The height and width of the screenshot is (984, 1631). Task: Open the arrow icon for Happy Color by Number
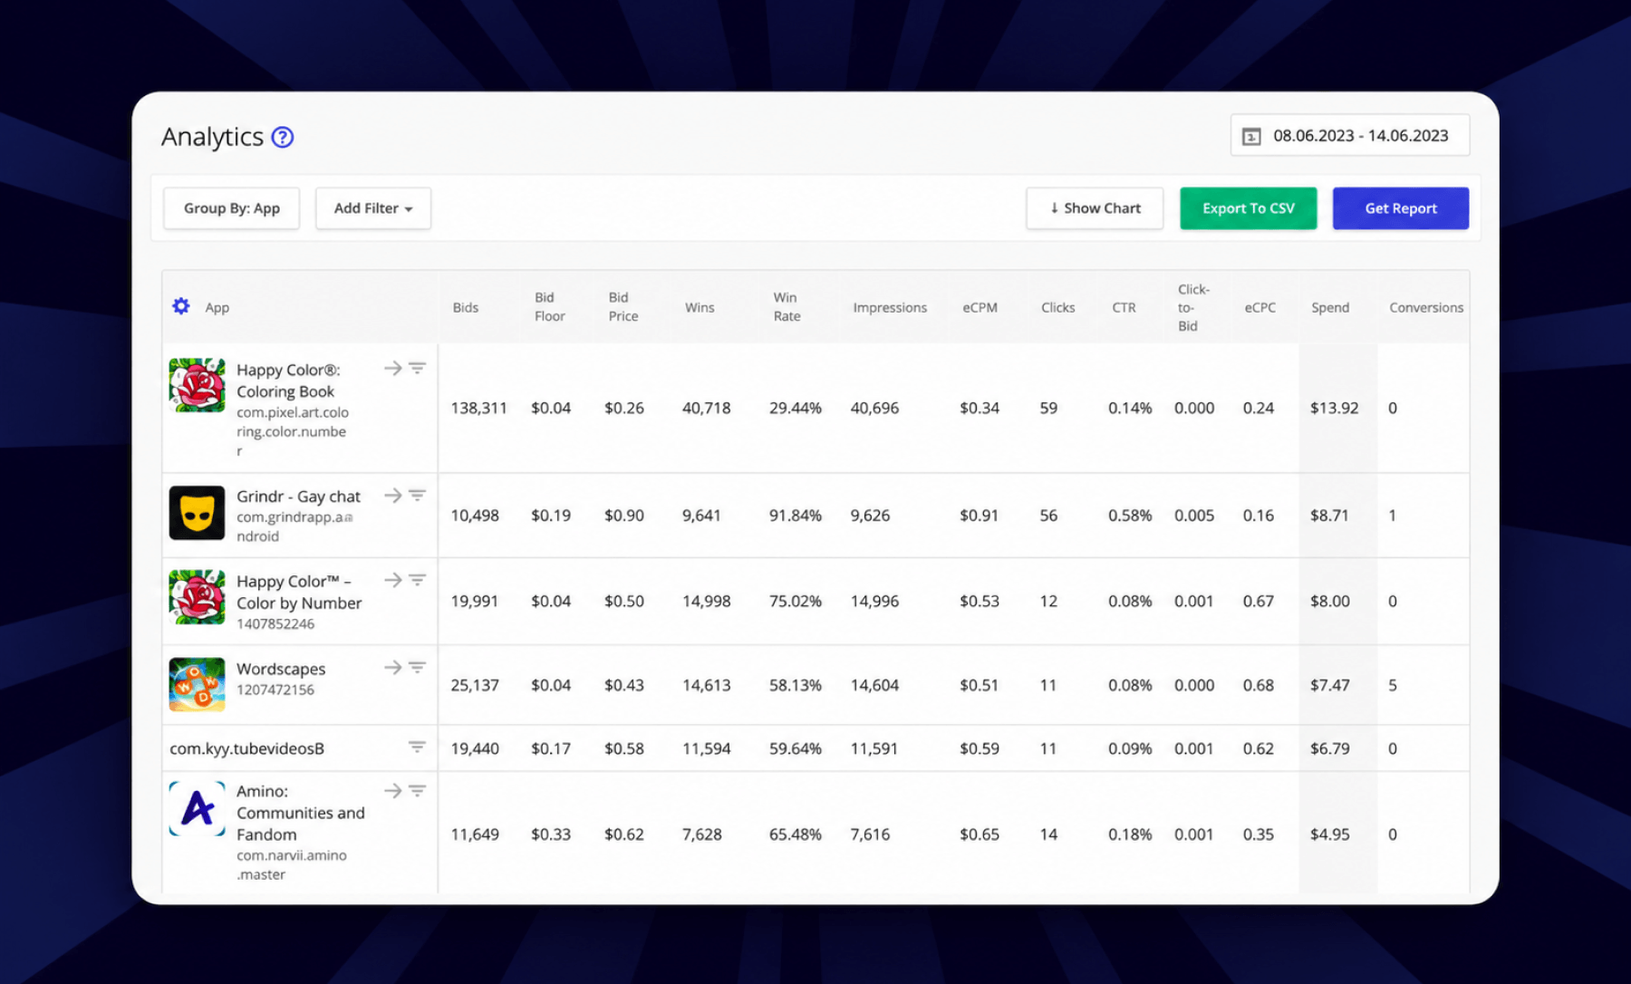coord(392,580)
